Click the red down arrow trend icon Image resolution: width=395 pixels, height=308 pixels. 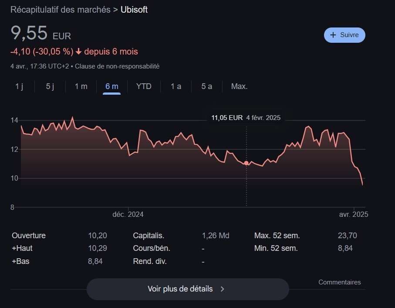tap(78, 52)
